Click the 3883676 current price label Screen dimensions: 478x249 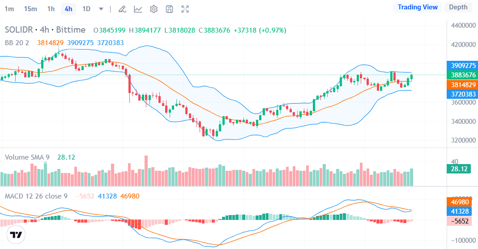[x=462, y=75]
